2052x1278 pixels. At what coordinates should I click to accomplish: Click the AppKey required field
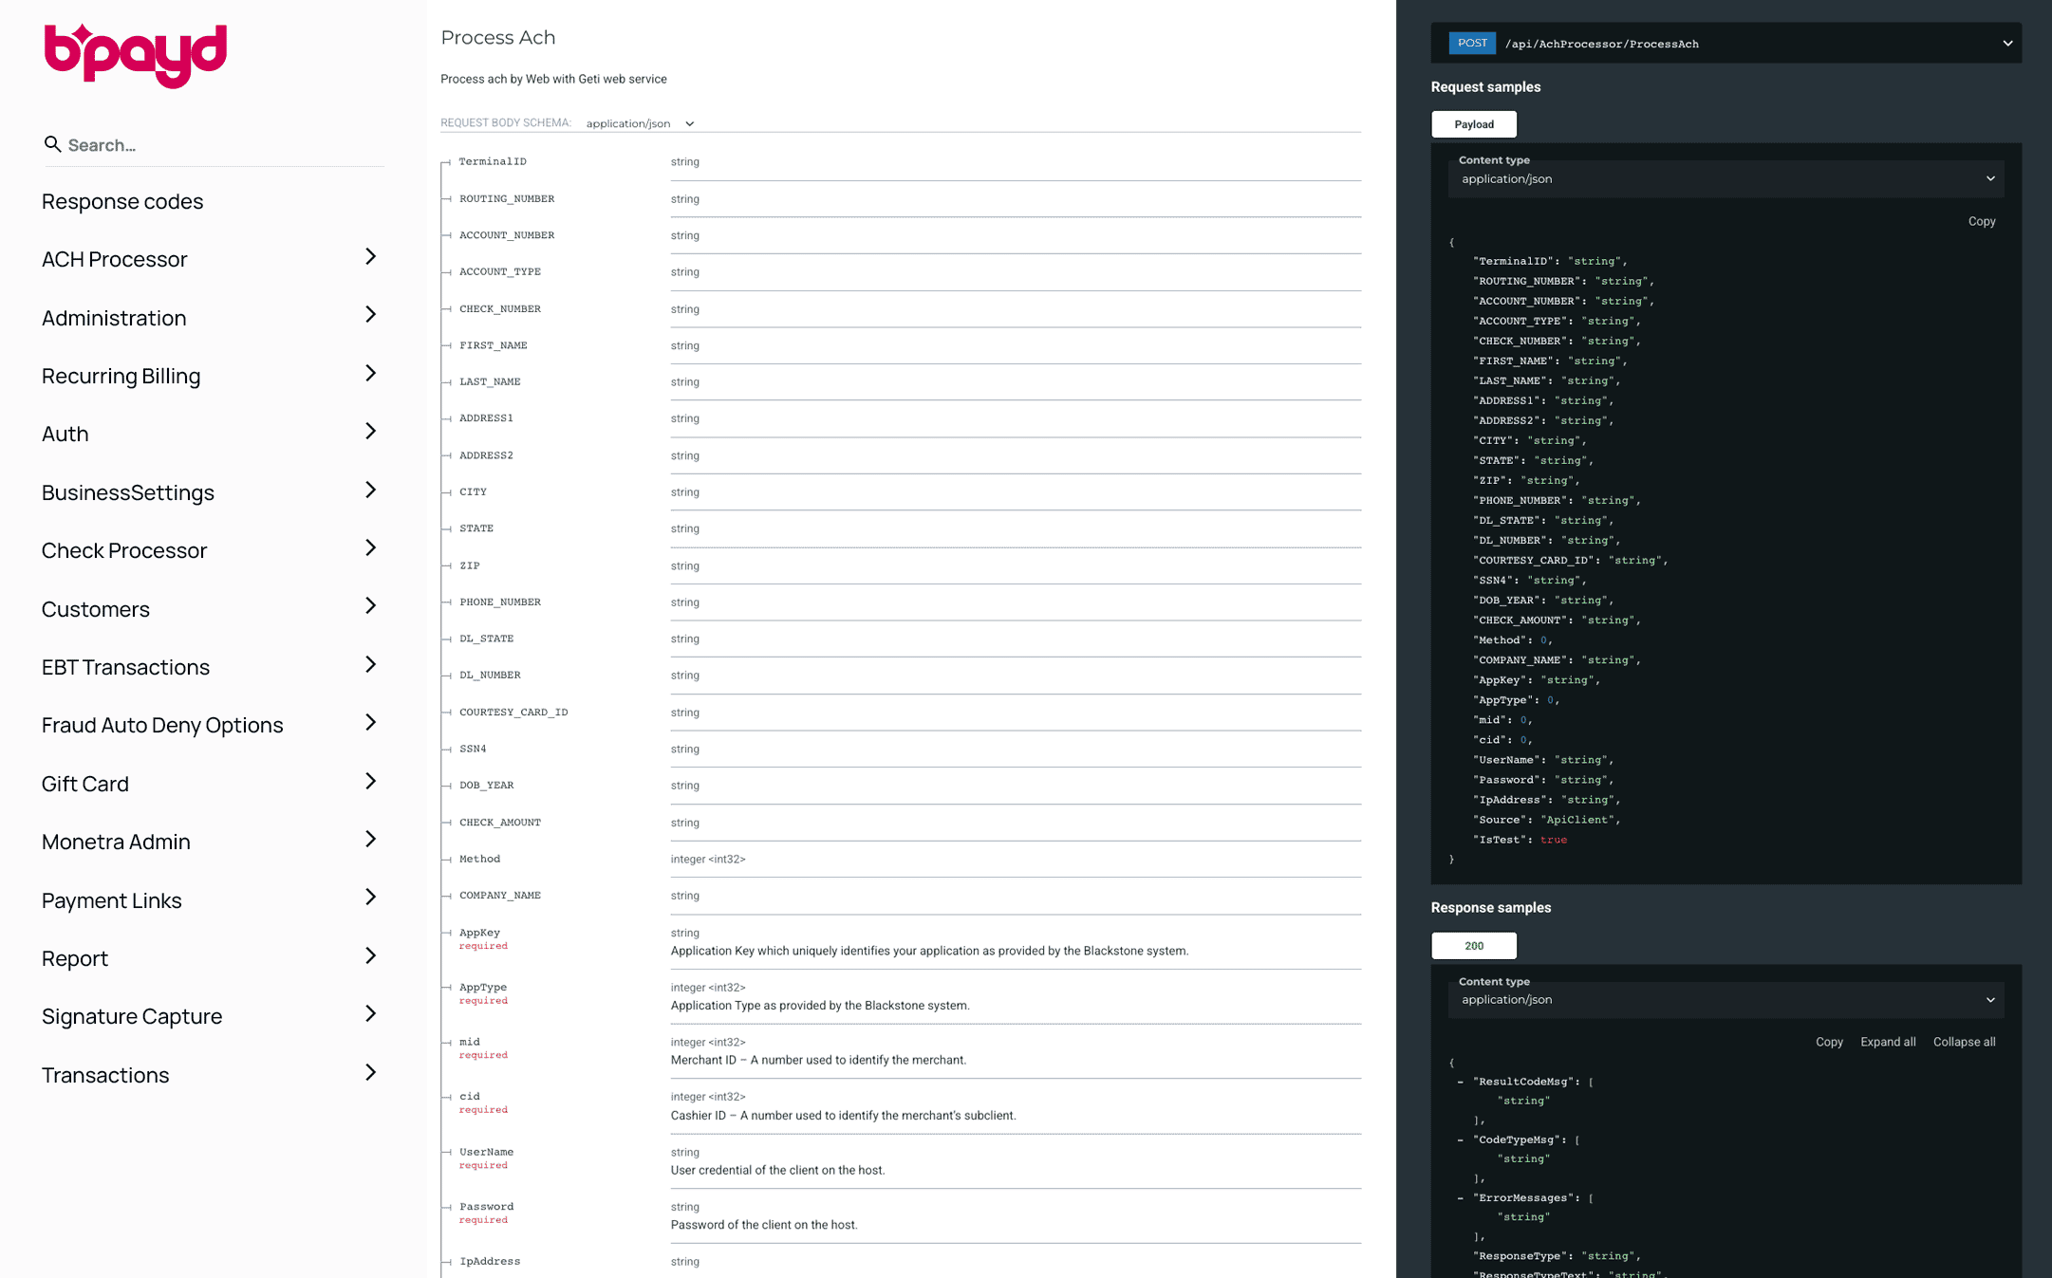click(483, 938)
